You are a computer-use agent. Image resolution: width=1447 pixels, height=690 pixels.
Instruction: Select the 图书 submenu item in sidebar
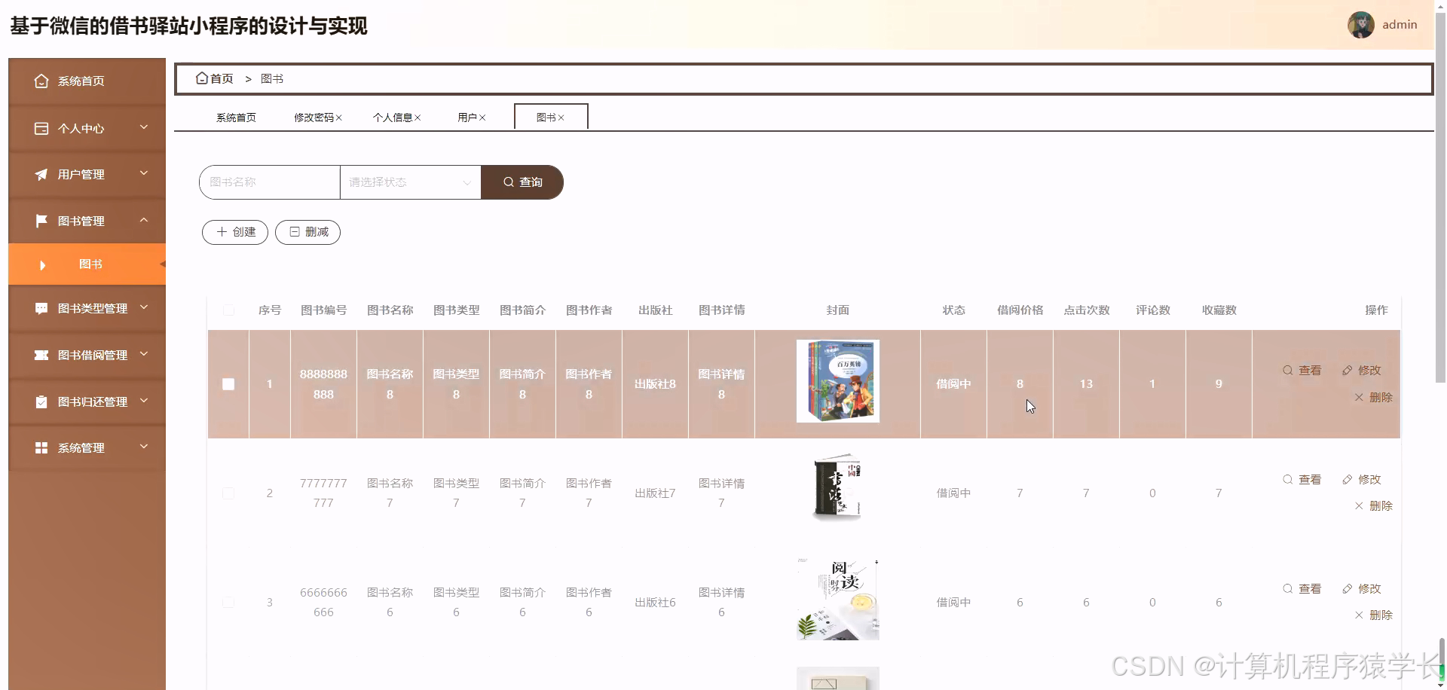[x=87, y=264]
